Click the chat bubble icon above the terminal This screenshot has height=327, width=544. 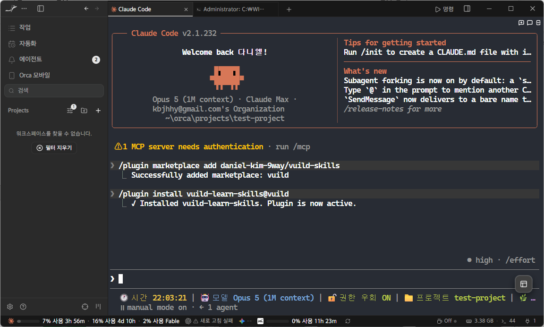coord(530,23)
